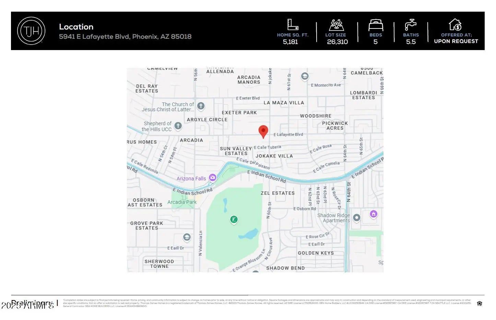
Task: Click the Equal Housing icon in footer
Action: (x=480, y=303)
